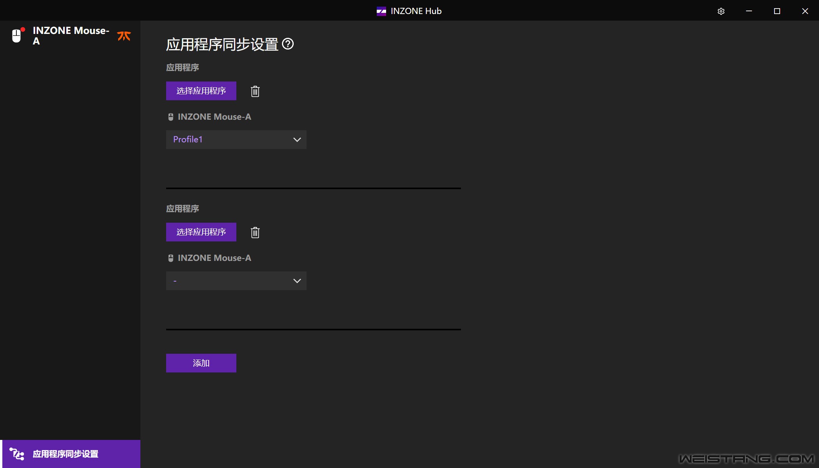
Task: Delete the second application entry with dash profile
Action: pos(255,232)
